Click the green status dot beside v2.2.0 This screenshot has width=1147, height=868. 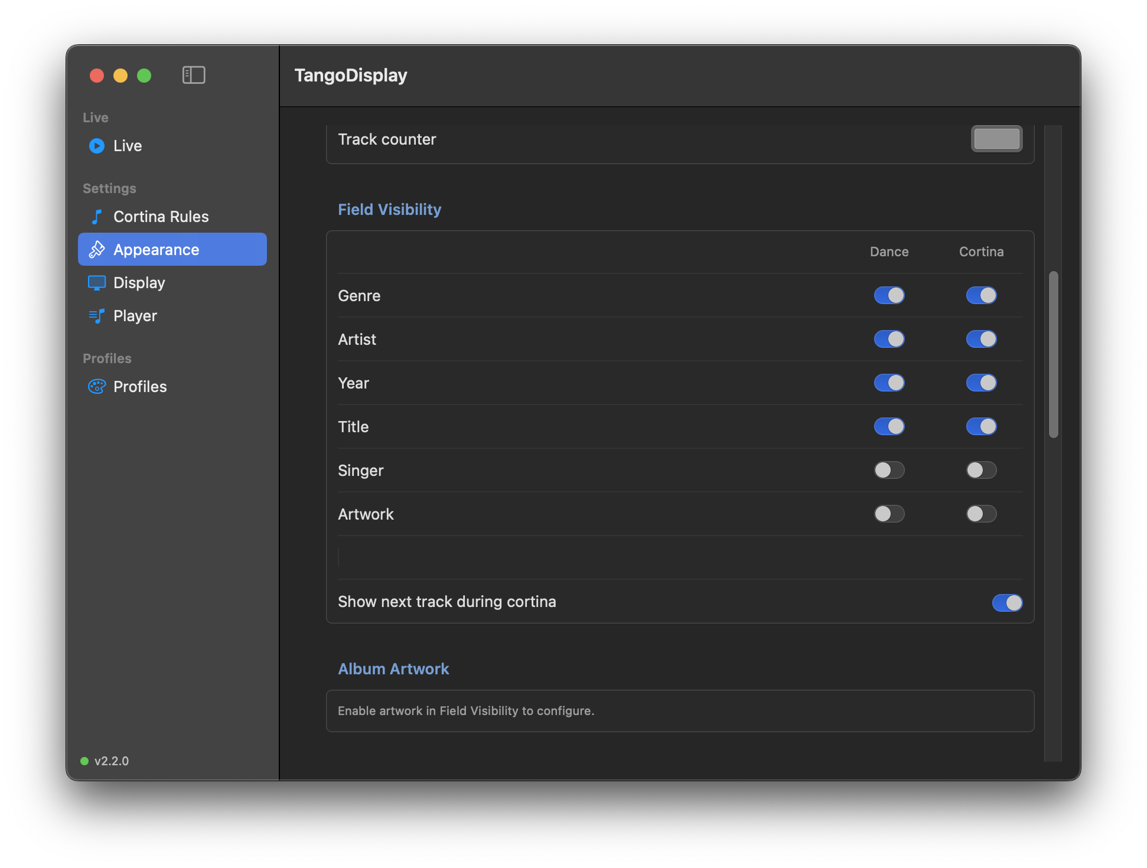[84, 761]
